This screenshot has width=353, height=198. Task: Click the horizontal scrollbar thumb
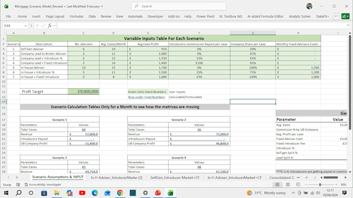coord(331,178)
